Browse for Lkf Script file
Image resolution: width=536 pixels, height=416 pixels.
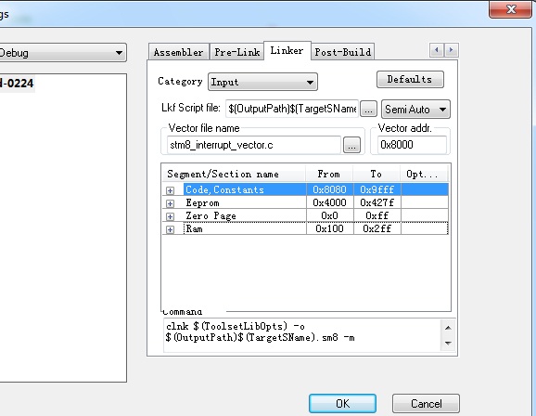coord(368,110)
